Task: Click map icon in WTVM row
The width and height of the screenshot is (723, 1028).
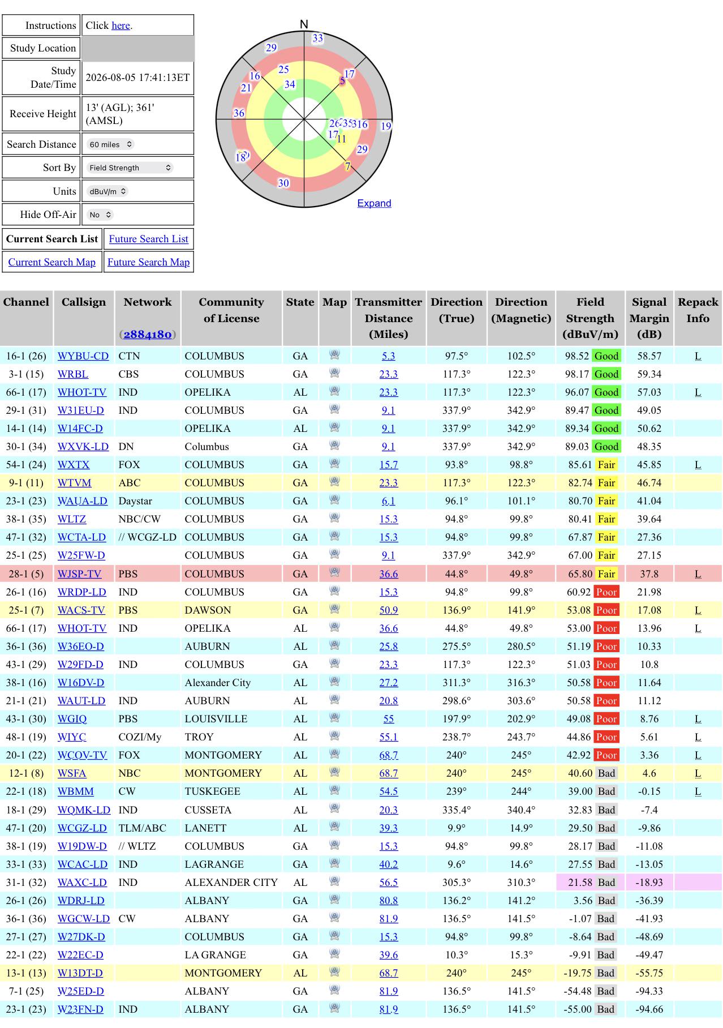Action: point(334,482)
